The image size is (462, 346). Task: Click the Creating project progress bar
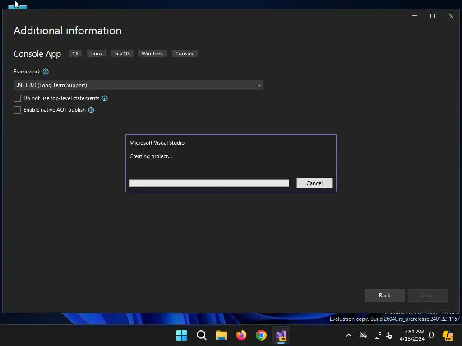[x=209, y=183]
